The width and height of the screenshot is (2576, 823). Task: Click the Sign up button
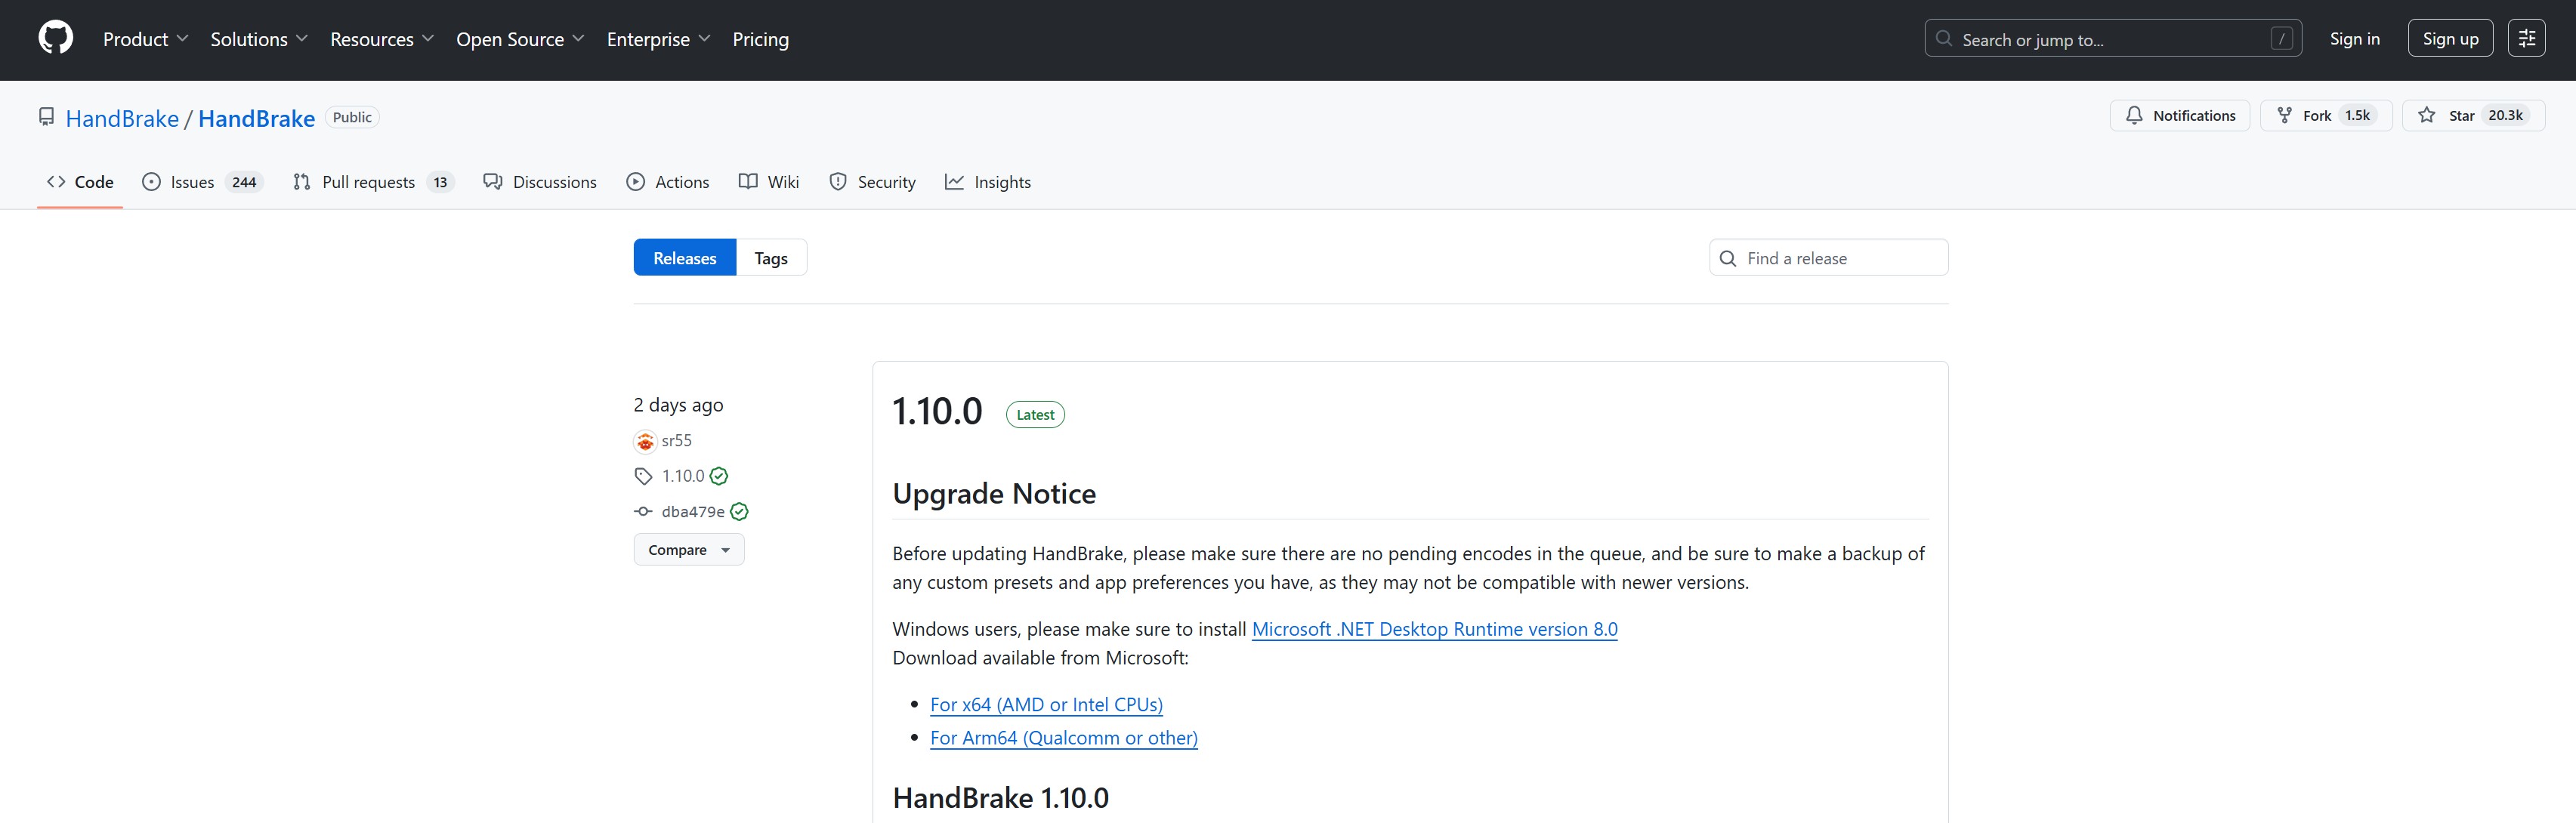(2450, 39)
